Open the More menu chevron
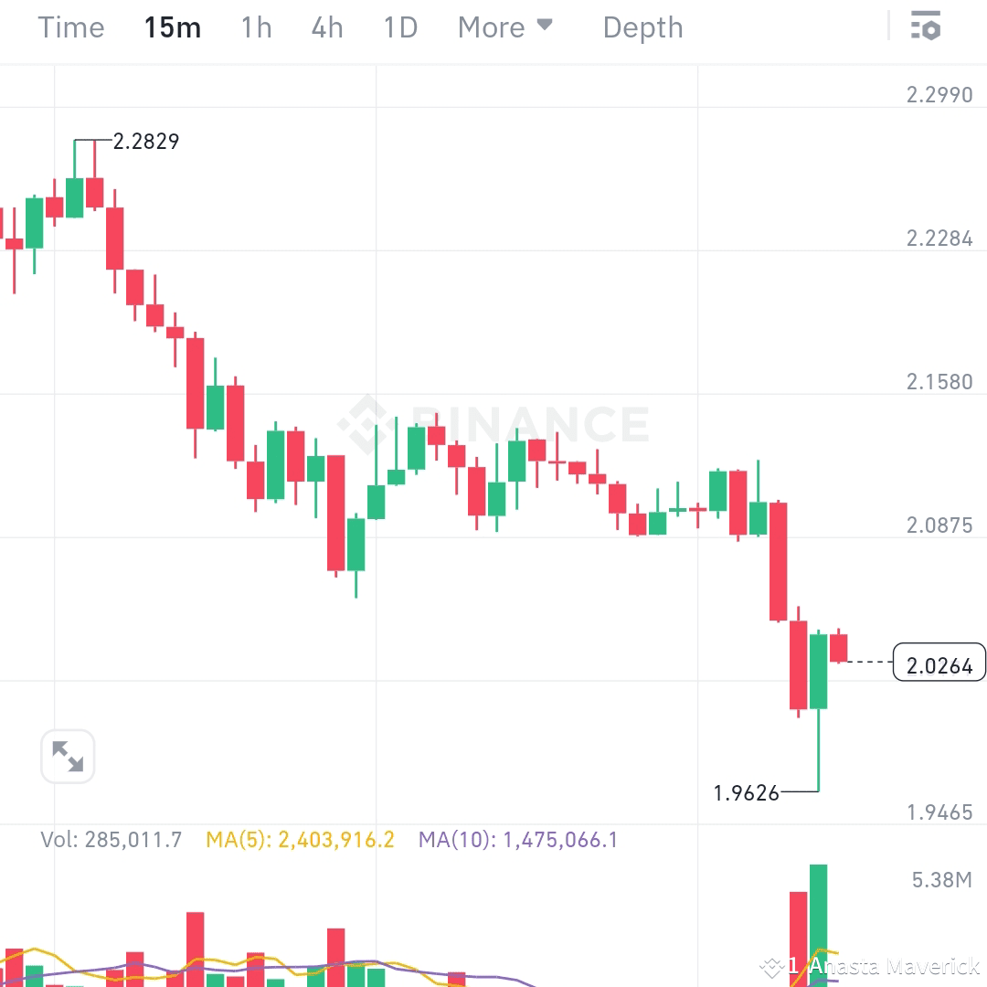This screenshot has width=987, height=987. click(x=543, y=25)
